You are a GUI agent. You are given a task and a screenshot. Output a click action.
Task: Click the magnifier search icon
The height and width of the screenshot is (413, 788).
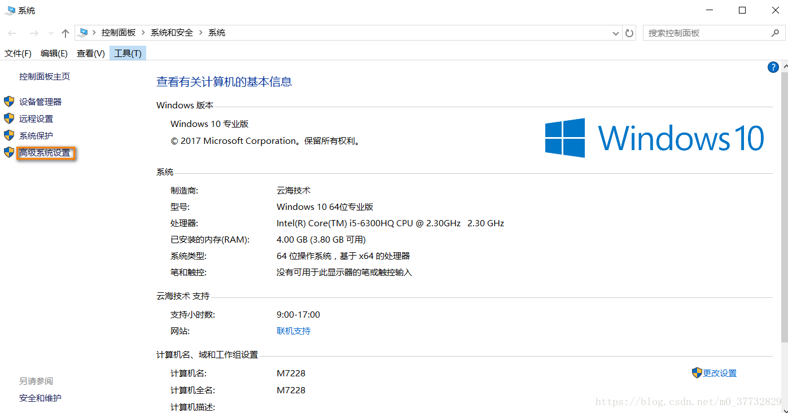tap(775, 33)
